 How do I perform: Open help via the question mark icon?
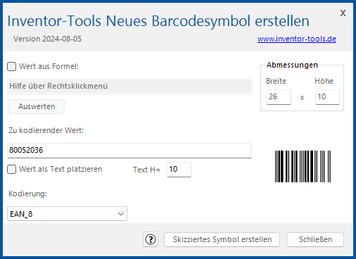point(151,239)
